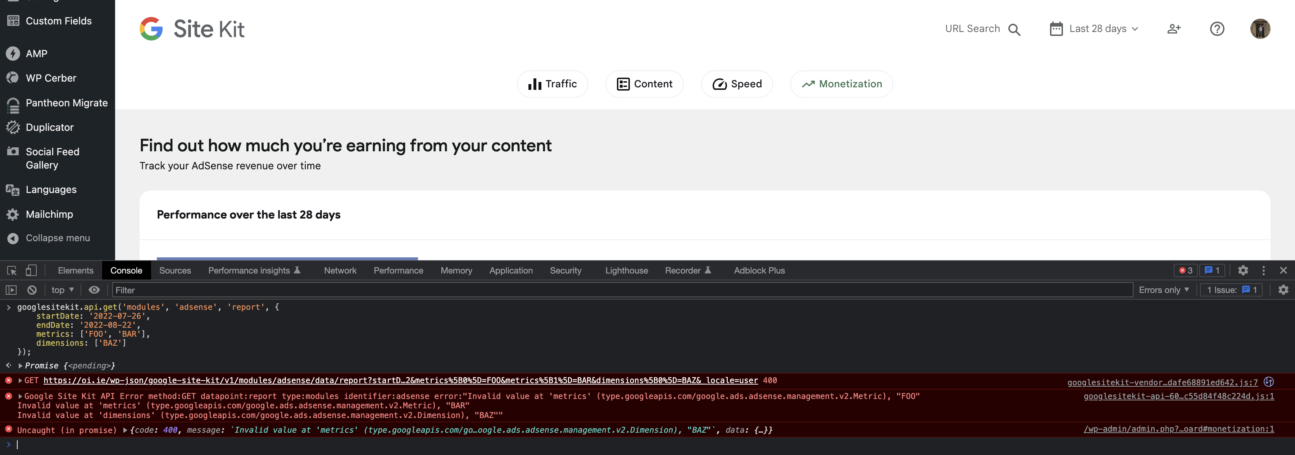Open the top JavaScript context dropdown
Image resolution: width=1295 pixels, height=455 pixels.
pos(62,290)
